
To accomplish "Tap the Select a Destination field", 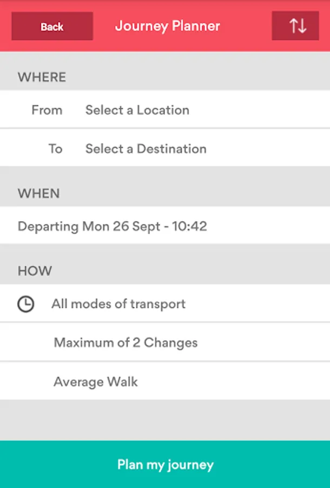I will (146, 149).
